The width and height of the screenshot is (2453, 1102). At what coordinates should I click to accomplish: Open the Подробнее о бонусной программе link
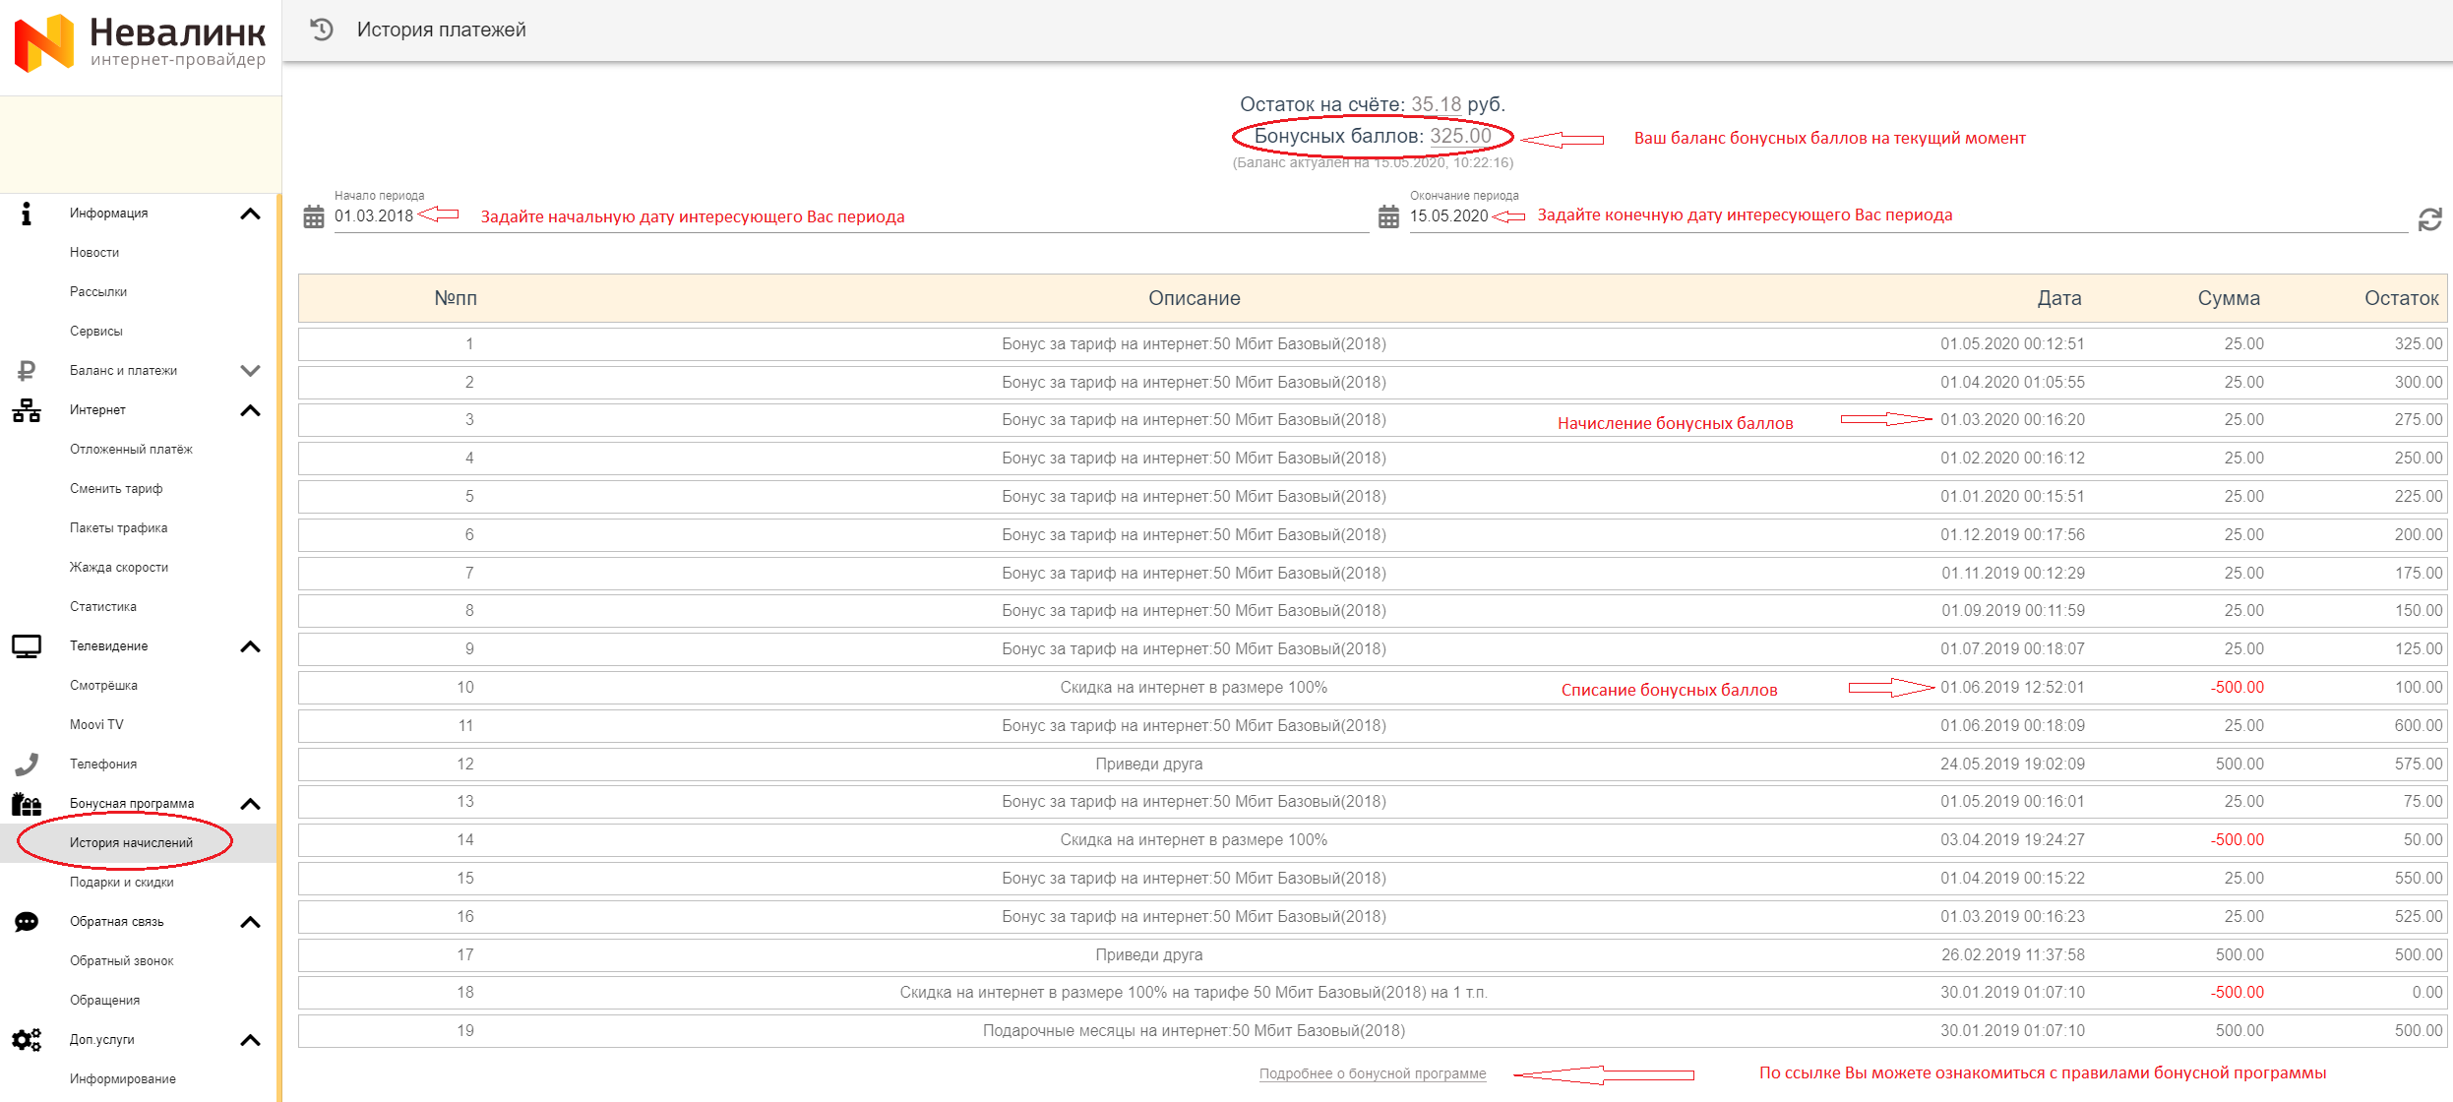1372,1073
